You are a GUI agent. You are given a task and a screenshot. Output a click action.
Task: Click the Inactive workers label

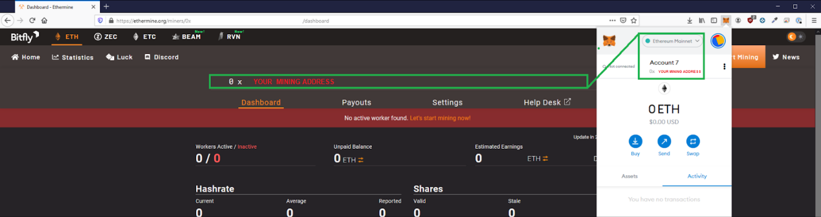247,146
